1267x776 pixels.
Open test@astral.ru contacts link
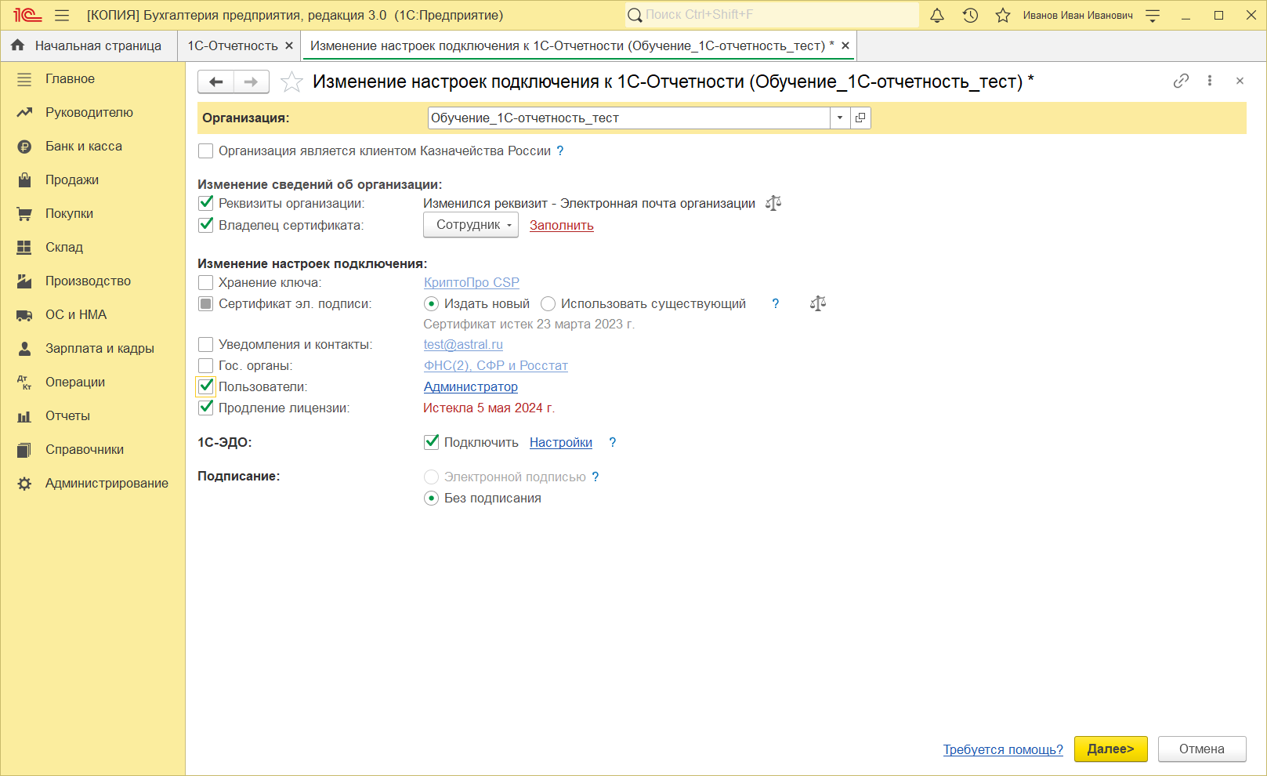[463, 344]
